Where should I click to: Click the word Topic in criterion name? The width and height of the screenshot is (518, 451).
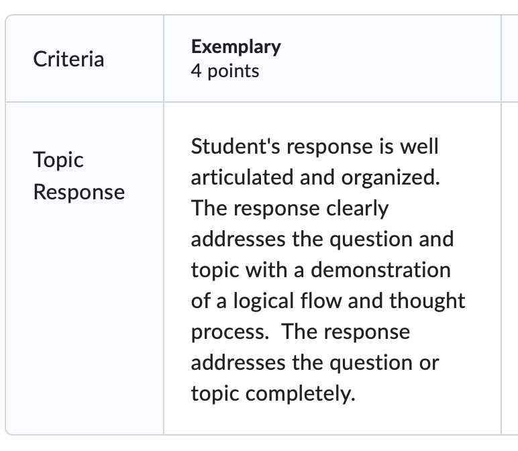pos(58,160)
